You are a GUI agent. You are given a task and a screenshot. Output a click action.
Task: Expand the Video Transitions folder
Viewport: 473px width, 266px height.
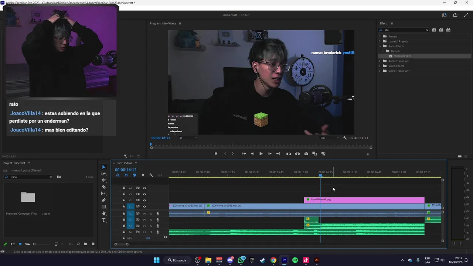pyautogui.click(x=380, y=71)
